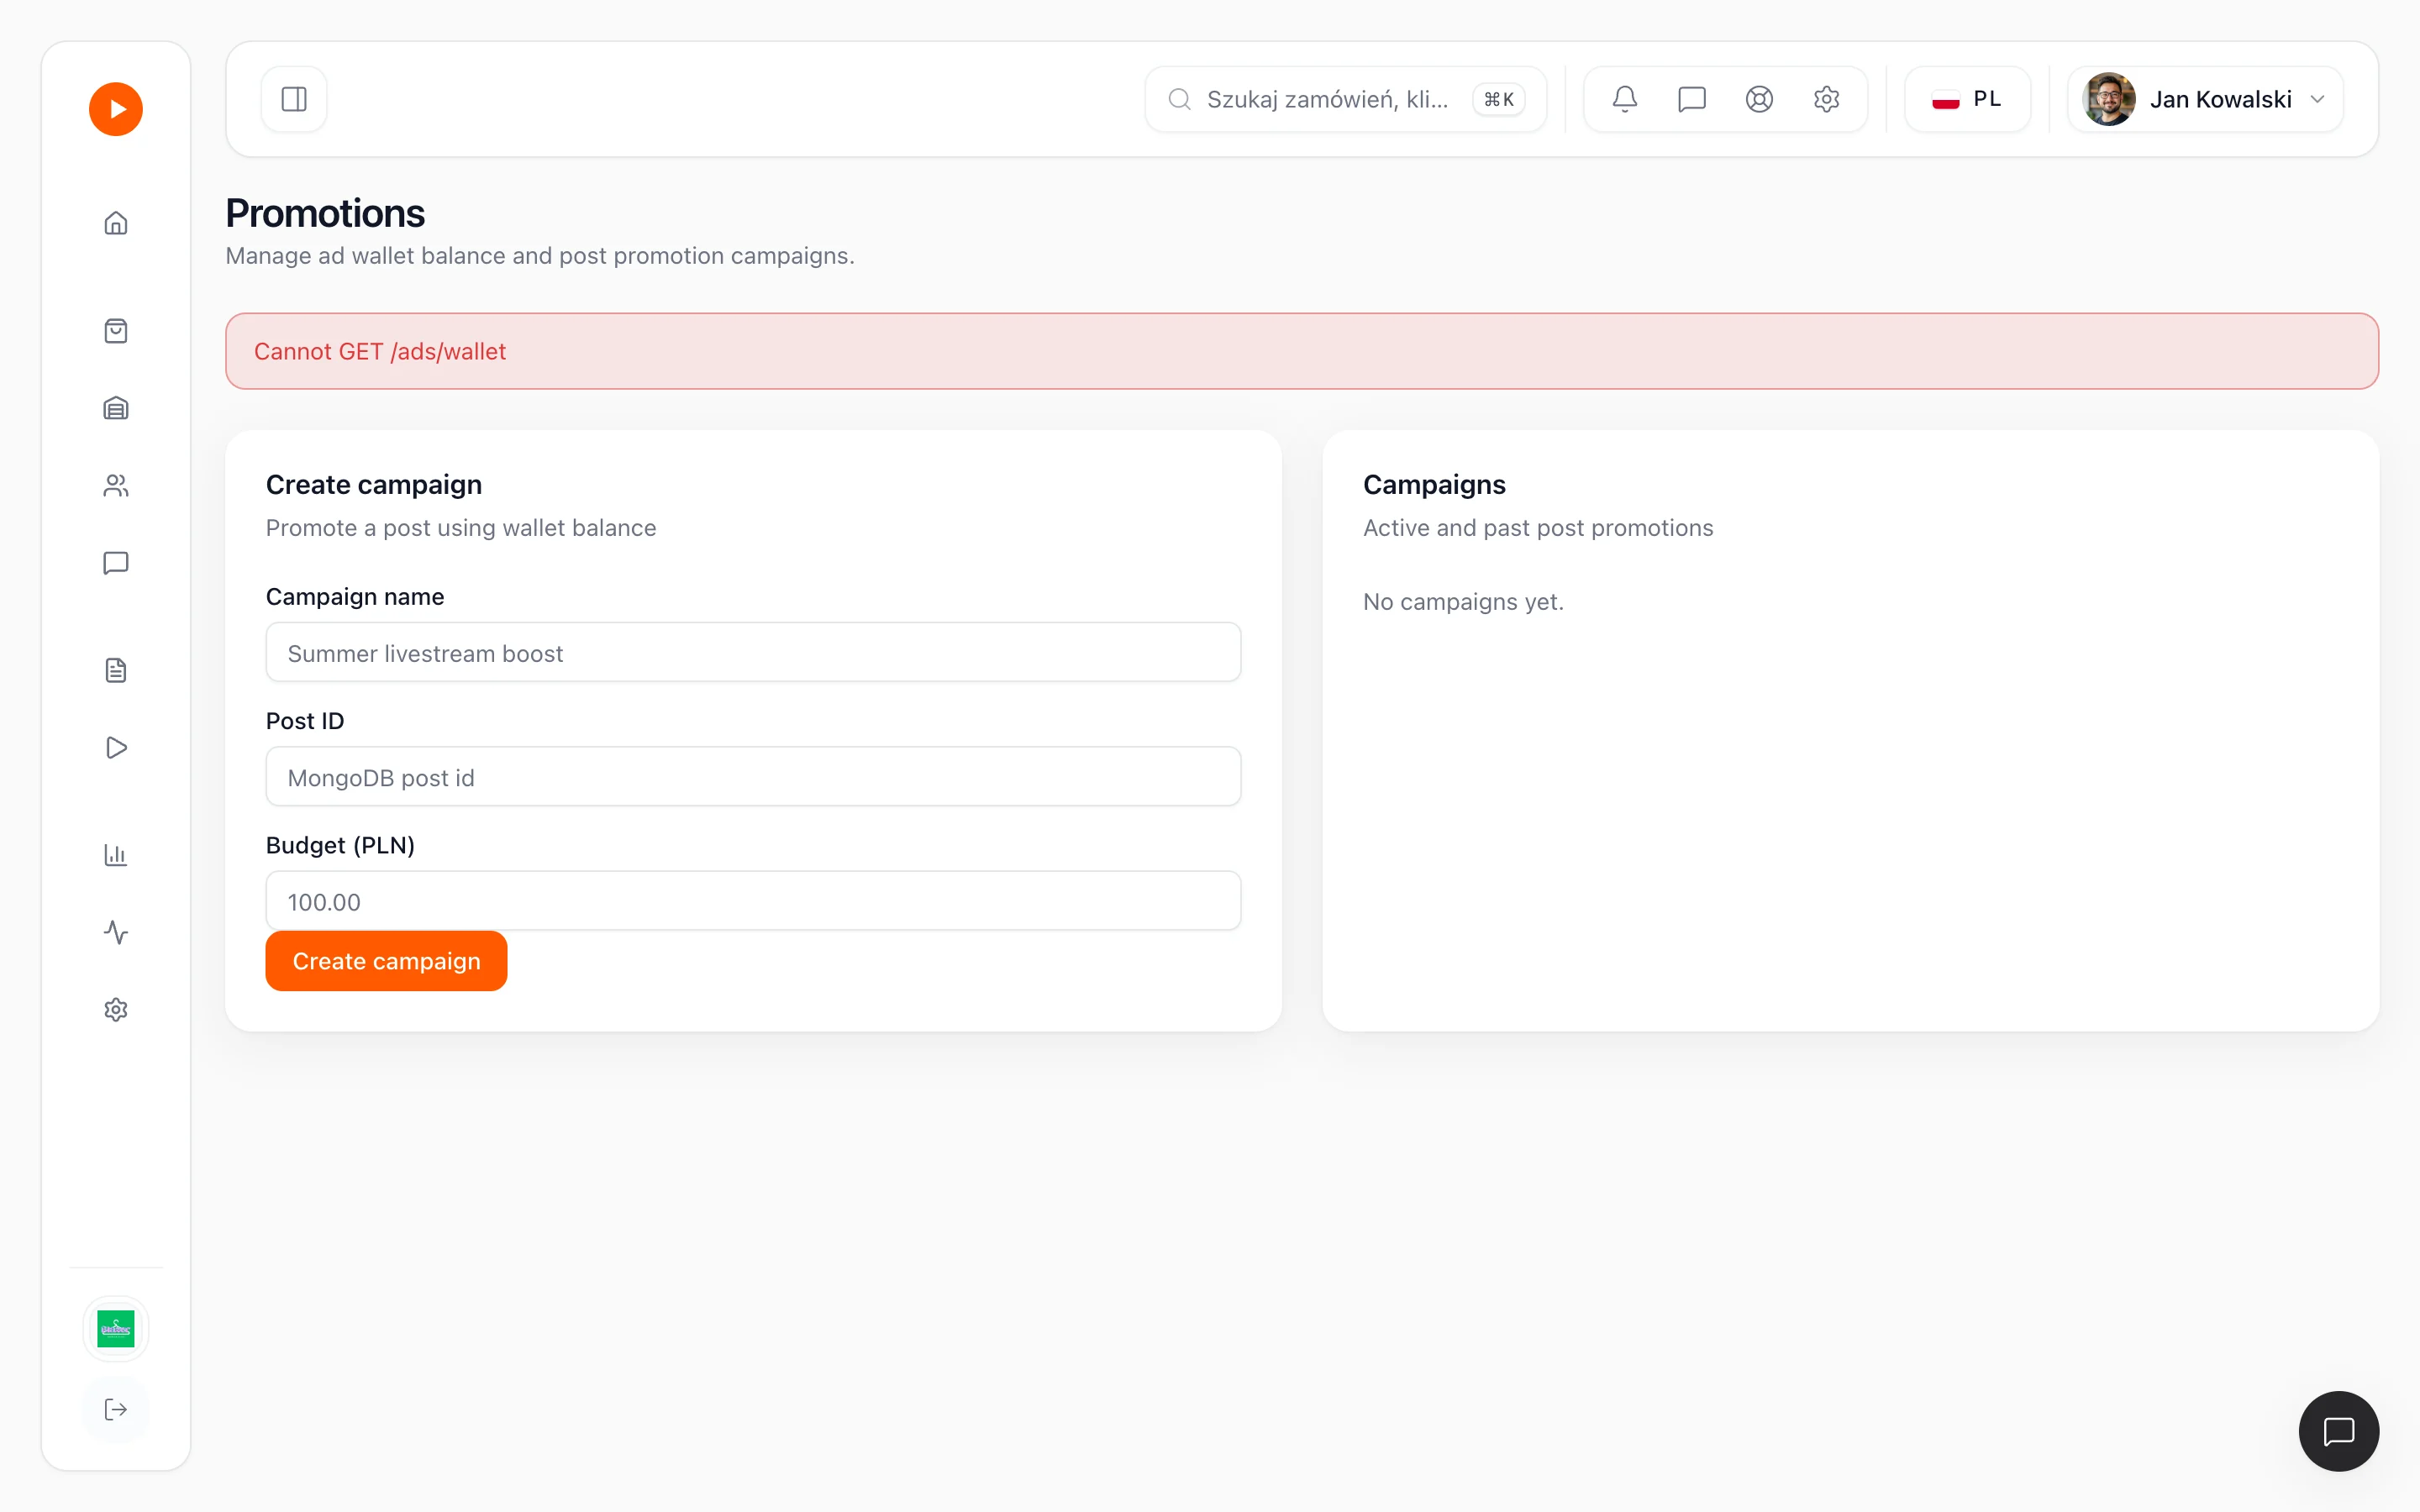Open the home icon in sidebar
This screenshot has width=2420, height=1512.
tap(116, 223)
